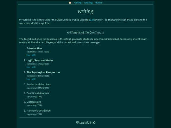Select the 'Arithmetic of the Continuum' title
171x128 pixels.
(x=85, y=33)
